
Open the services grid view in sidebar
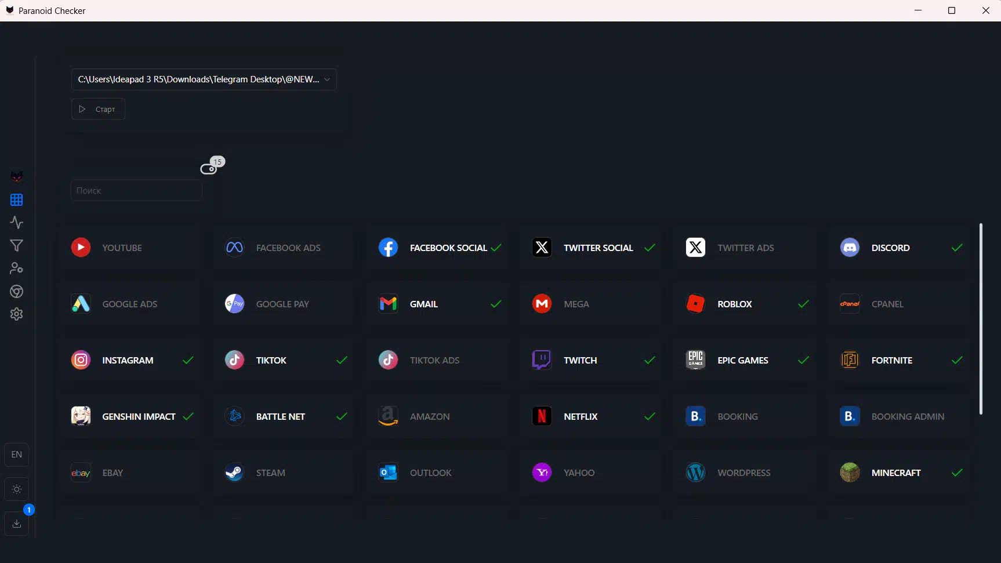coord(16,200)
